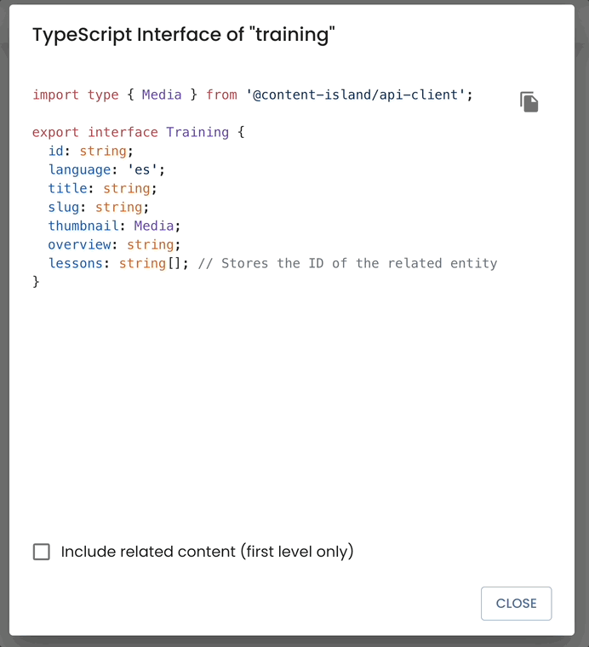Click the 'lessons: string[];' property text
589x647 pixels.
point(118,263)
